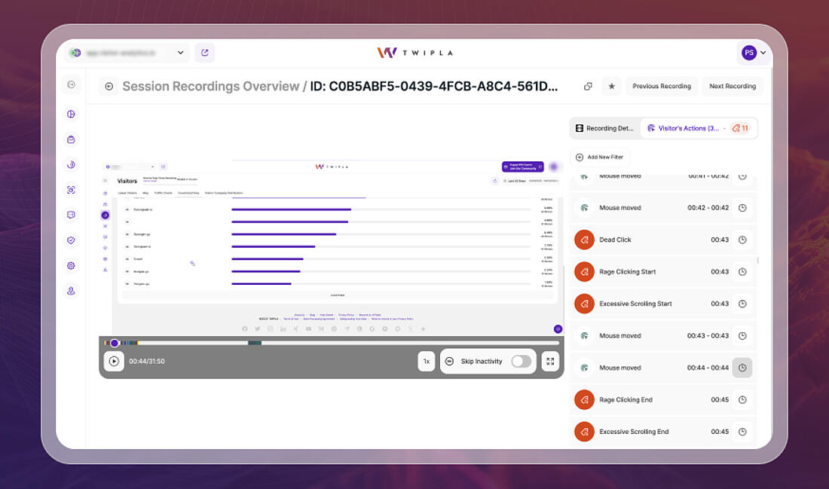829x489 pixels.
Task: Click the orange Rage Clicking Start icon
Action: pyautogui.click(x=584, y=272)
